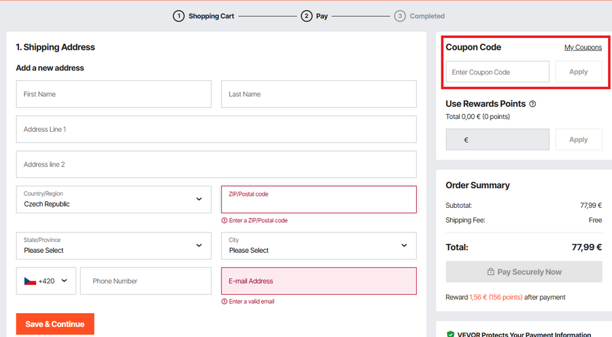Click the Pay Securely Now button
Viewport: 612px width, 337px height.
[x=524, y=272]
